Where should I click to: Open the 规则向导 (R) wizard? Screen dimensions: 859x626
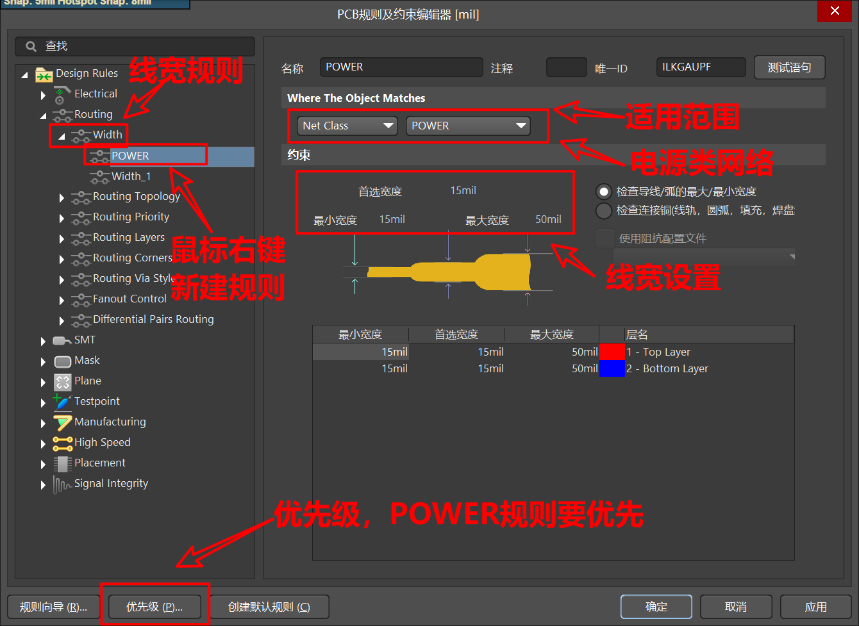click(x=53, y=607)
